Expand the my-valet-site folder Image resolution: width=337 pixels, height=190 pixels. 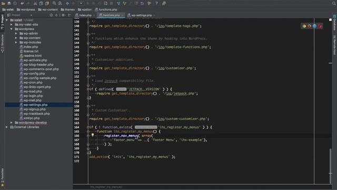(x=12, y=25)
